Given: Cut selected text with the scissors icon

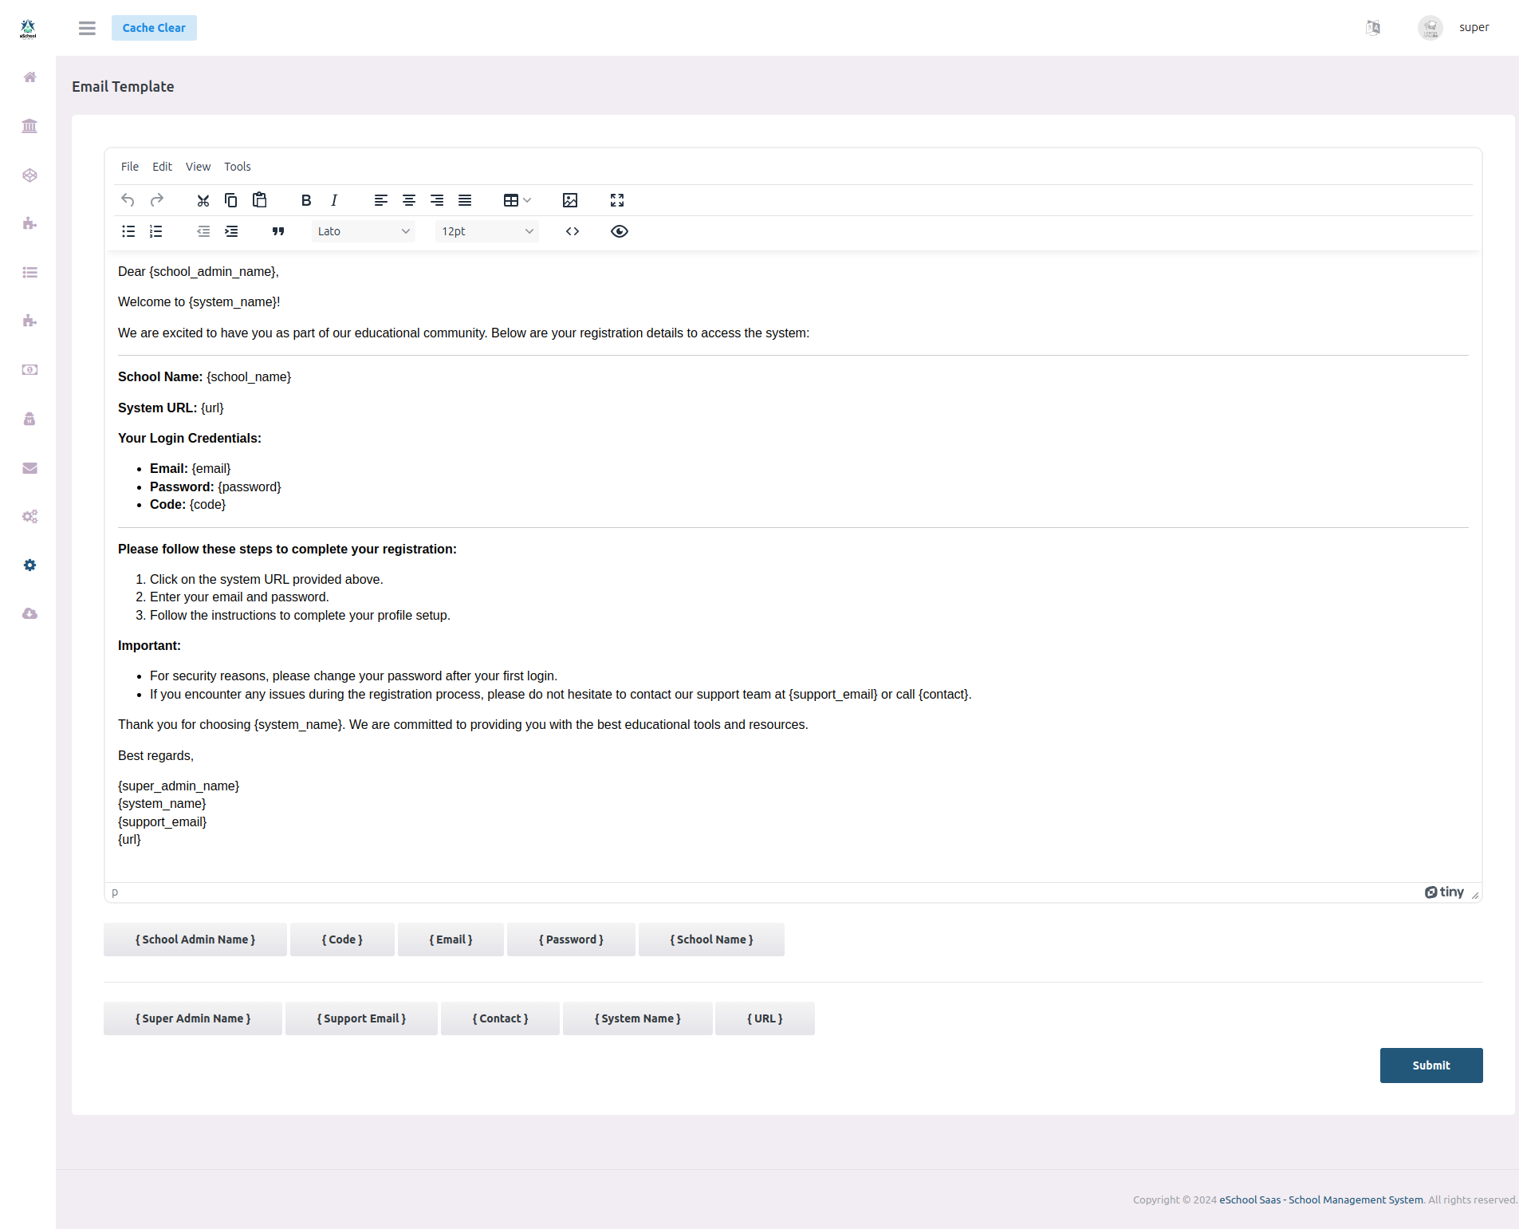Looking at the screenshot, I should pos(203,200).
